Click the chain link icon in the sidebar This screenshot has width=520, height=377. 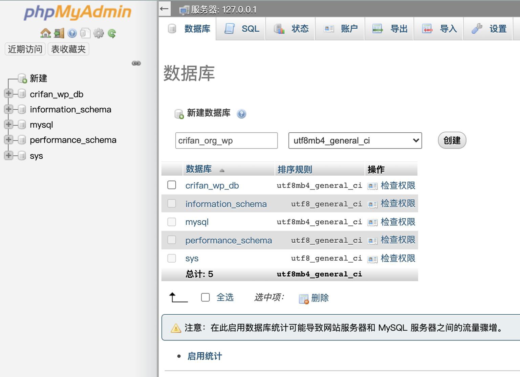[x=136, y=63]
